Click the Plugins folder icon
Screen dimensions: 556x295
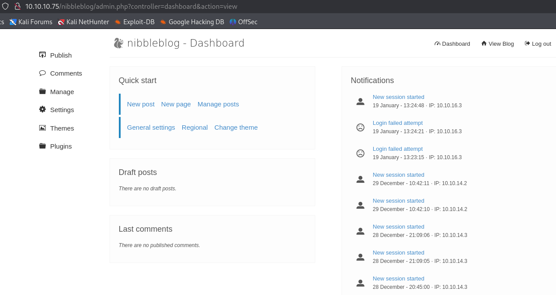(42, 146)
